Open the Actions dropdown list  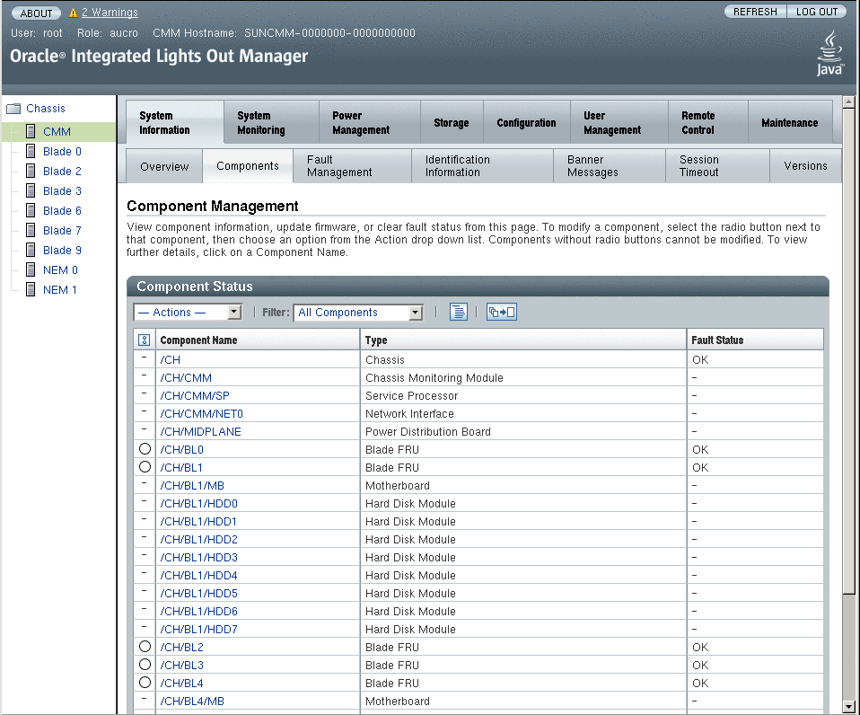(188, 313)
